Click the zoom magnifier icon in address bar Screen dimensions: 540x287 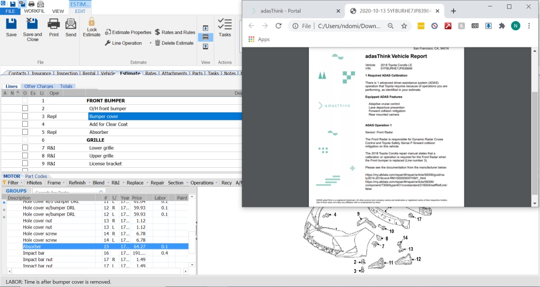[x=390, y=26]
